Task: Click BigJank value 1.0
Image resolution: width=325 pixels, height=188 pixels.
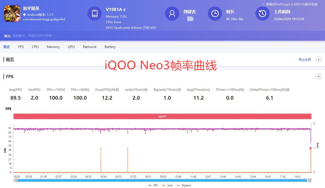Action: pyautogui.click(x=167, y=98)
